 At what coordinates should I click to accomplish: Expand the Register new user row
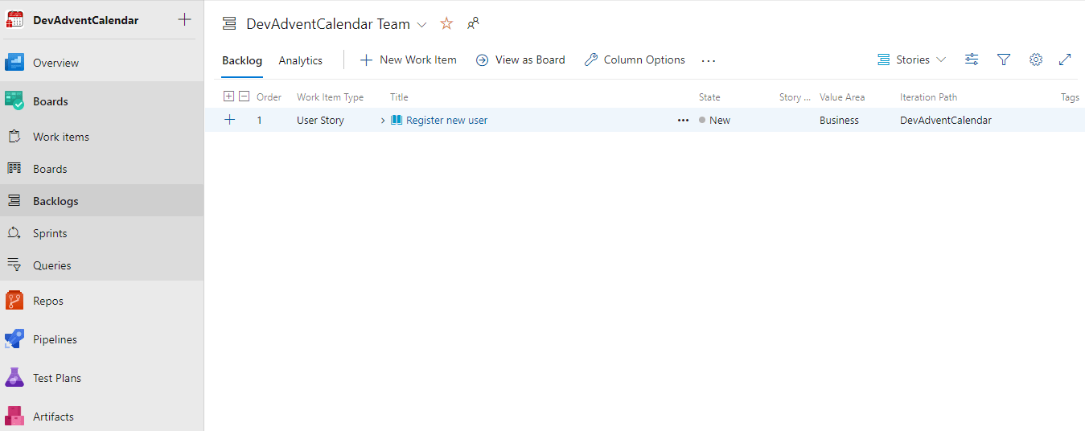(x=383, y=121)
